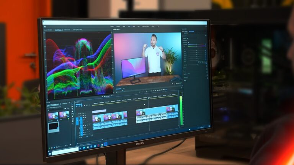Expand the Curves section in Lumetri Color
Viewport: 294px width, 165px height.
[185, 71]
